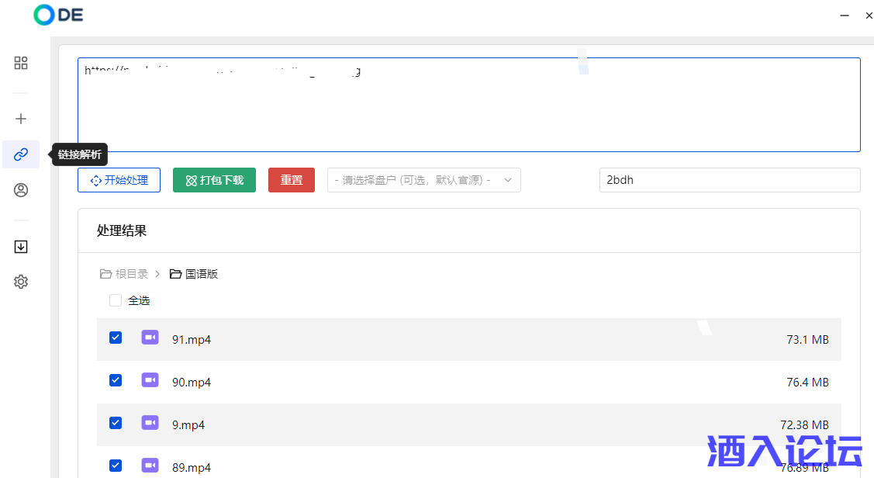
Task: Uncheck the checkbox next to 89.mp4
Action: tap(115, 466)
